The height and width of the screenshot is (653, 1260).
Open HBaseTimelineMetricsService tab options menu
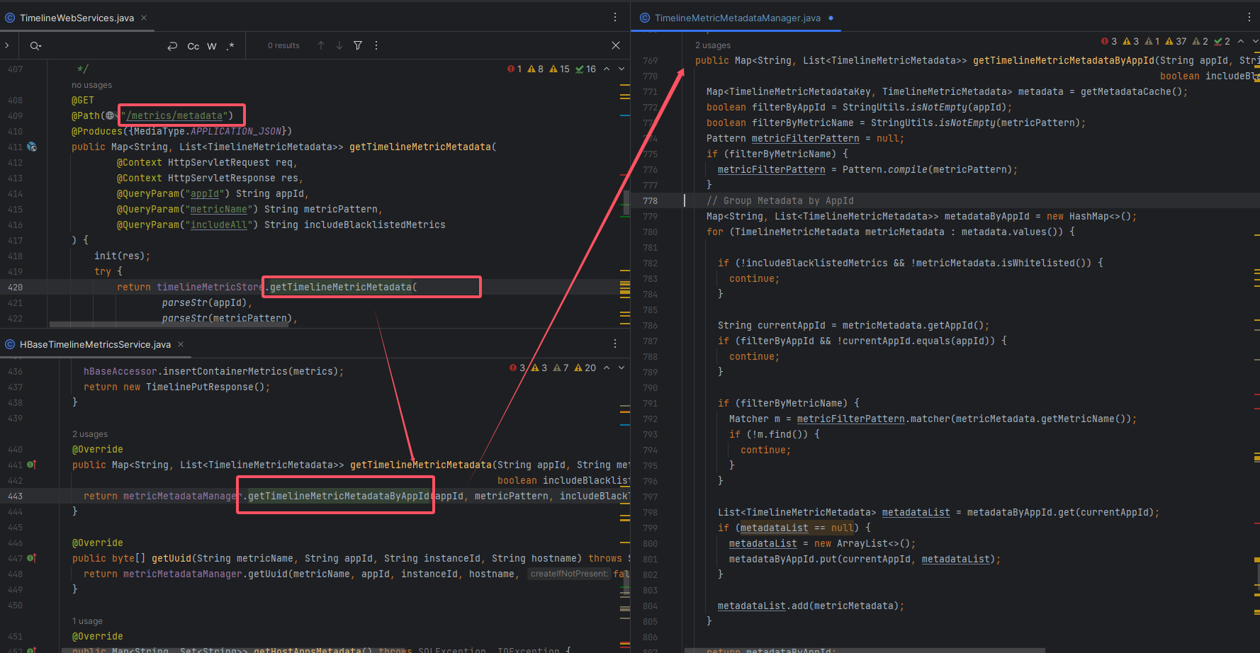(615, 343)
